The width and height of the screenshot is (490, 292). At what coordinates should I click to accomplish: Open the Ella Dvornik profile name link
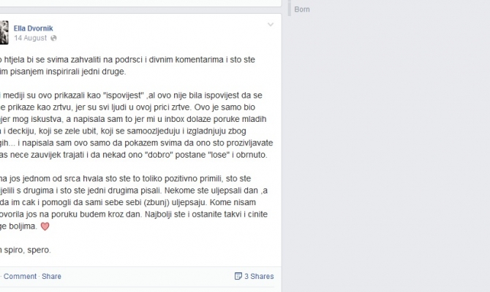[x=33, y=28]
